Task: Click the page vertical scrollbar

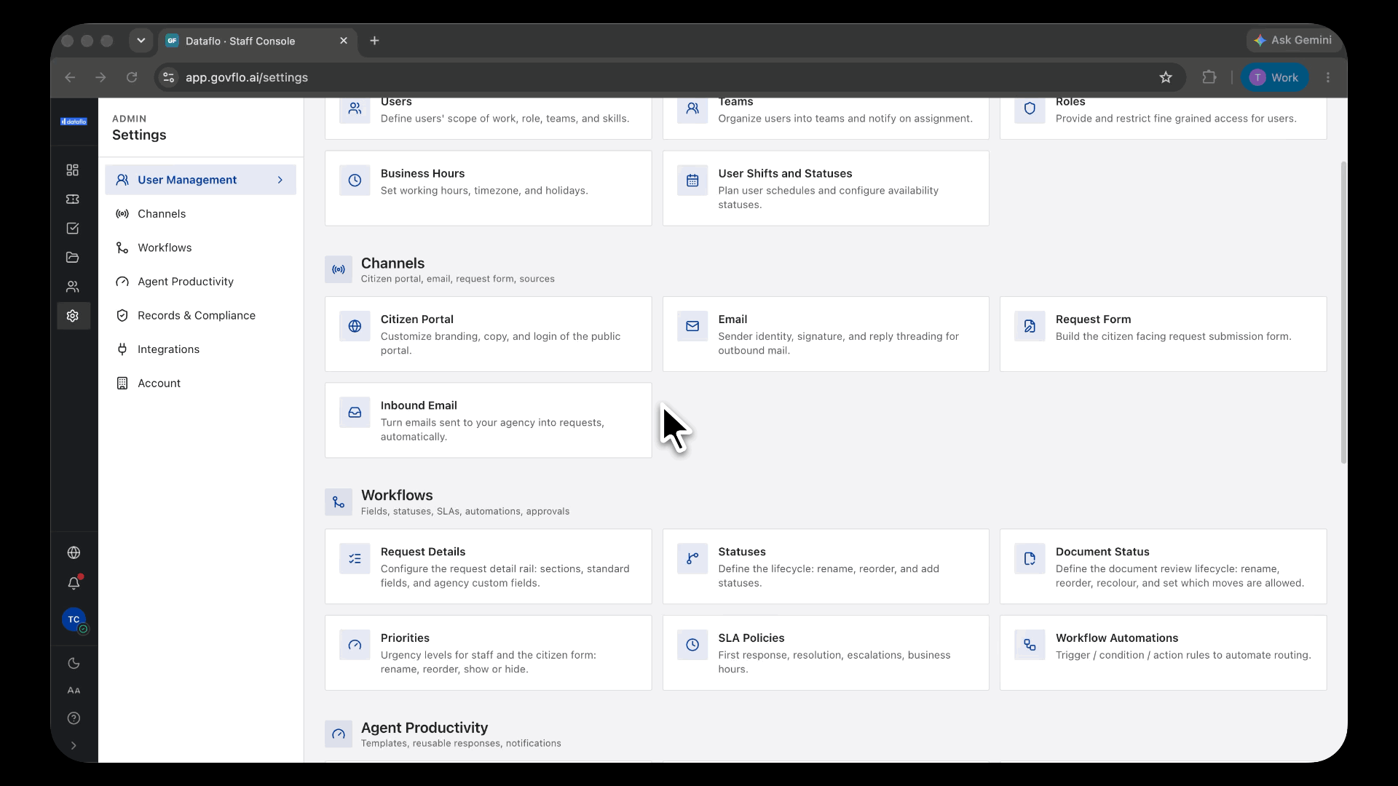Action: point(1343,311)
